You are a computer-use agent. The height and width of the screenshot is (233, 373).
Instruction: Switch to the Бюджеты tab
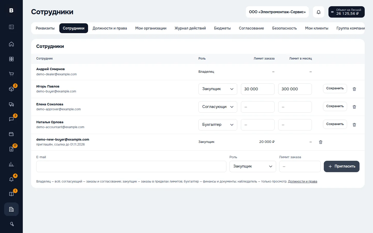[222, 28]
